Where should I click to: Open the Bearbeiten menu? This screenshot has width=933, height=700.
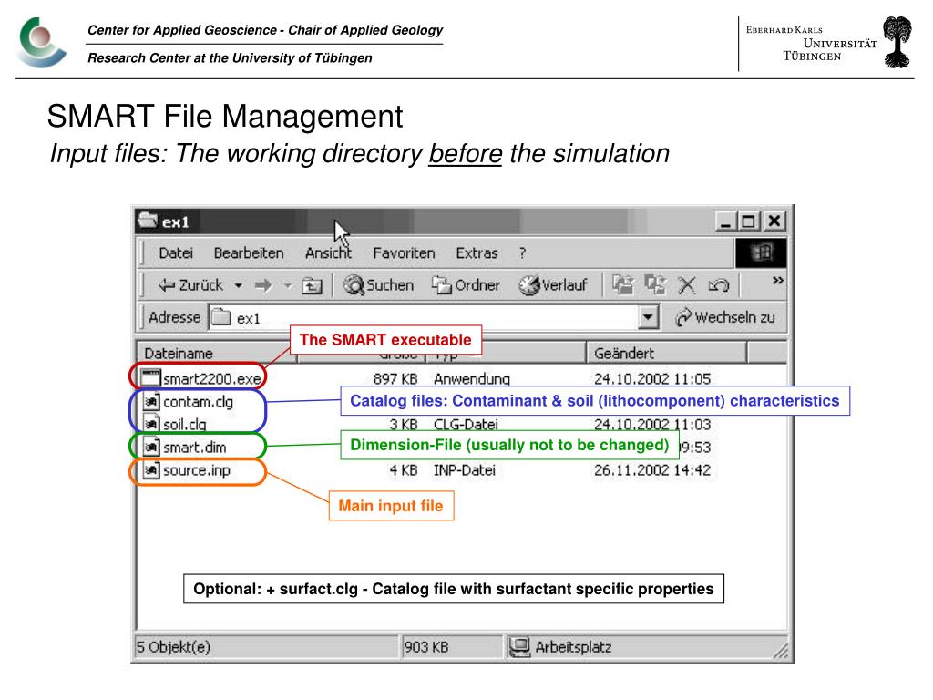click(249, 253)
